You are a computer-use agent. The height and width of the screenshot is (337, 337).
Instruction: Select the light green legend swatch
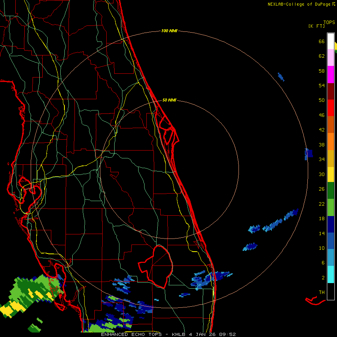331,207
